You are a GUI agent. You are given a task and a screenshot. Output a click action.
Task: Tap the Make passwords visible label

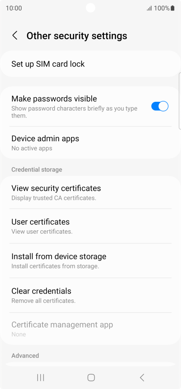[x=54, y=98]
